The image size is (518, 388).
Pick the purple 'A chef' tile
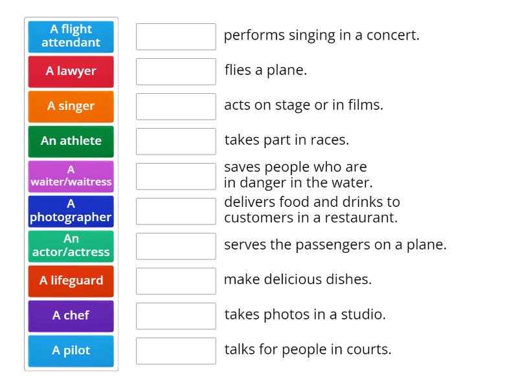click(x=71, y=316)
